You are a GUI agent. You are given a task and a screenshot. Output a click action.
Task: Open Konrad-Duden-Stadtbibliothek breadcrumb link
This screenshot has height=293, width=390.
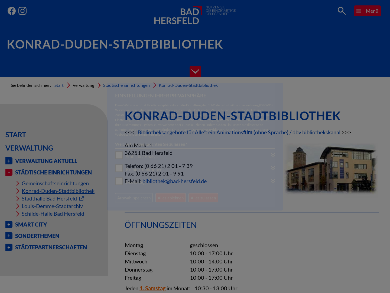[x=188, y=85]
